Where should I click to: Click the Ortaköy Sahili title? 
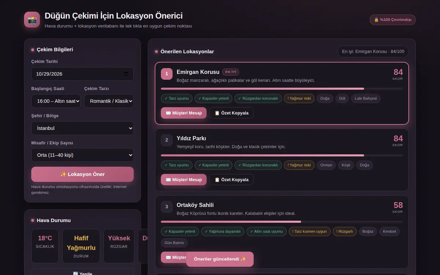click(x=195, y=205)
